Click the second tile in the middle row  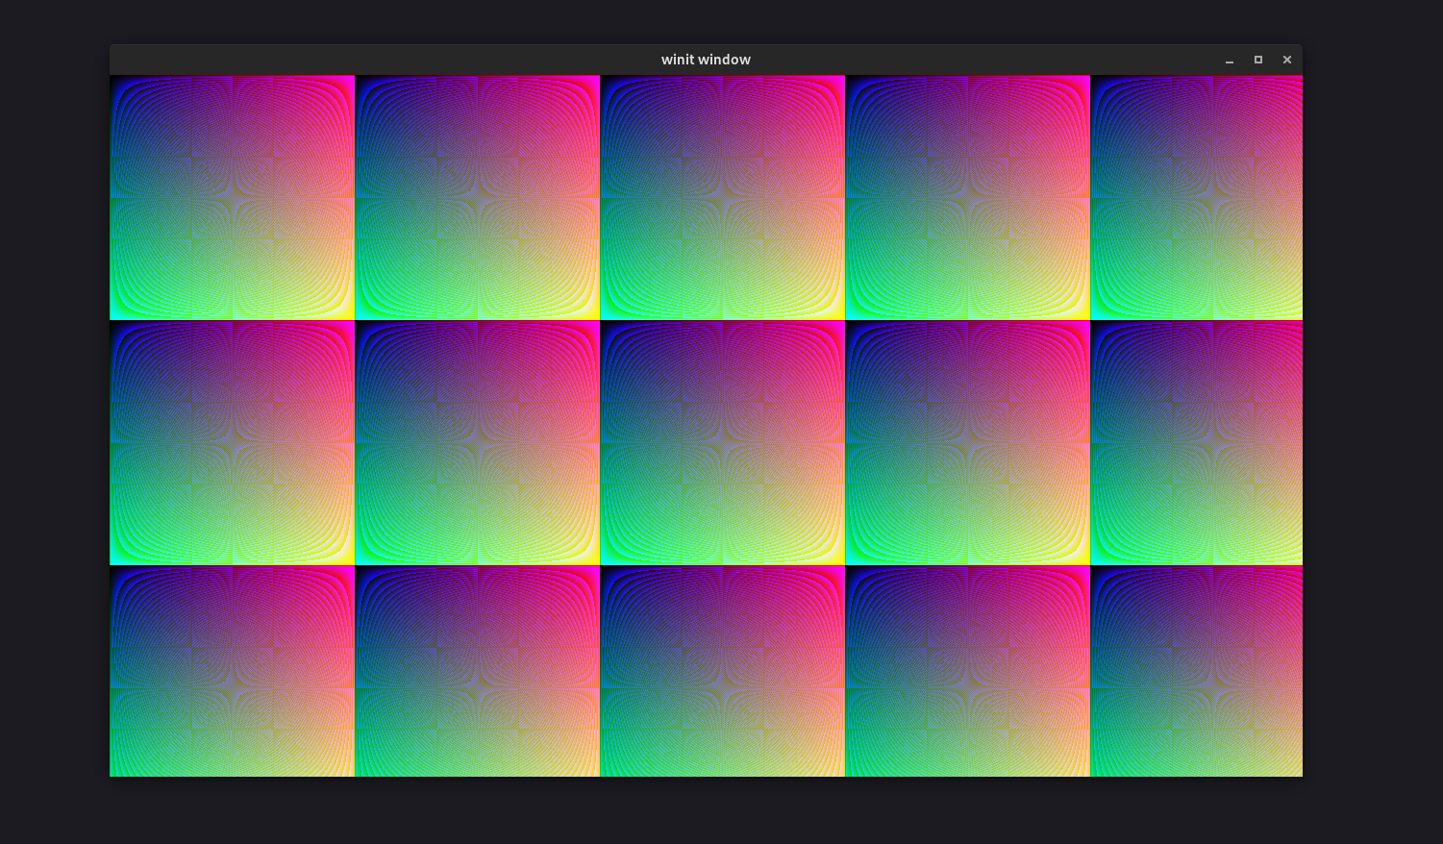[478, 442]
